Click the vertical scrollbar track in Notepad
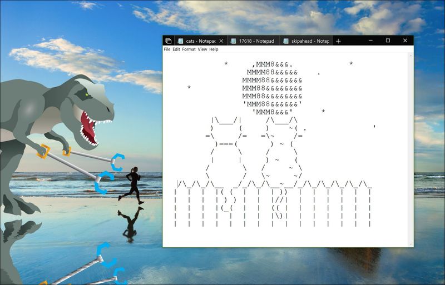The image size is (445, 285). click(411, 150)
